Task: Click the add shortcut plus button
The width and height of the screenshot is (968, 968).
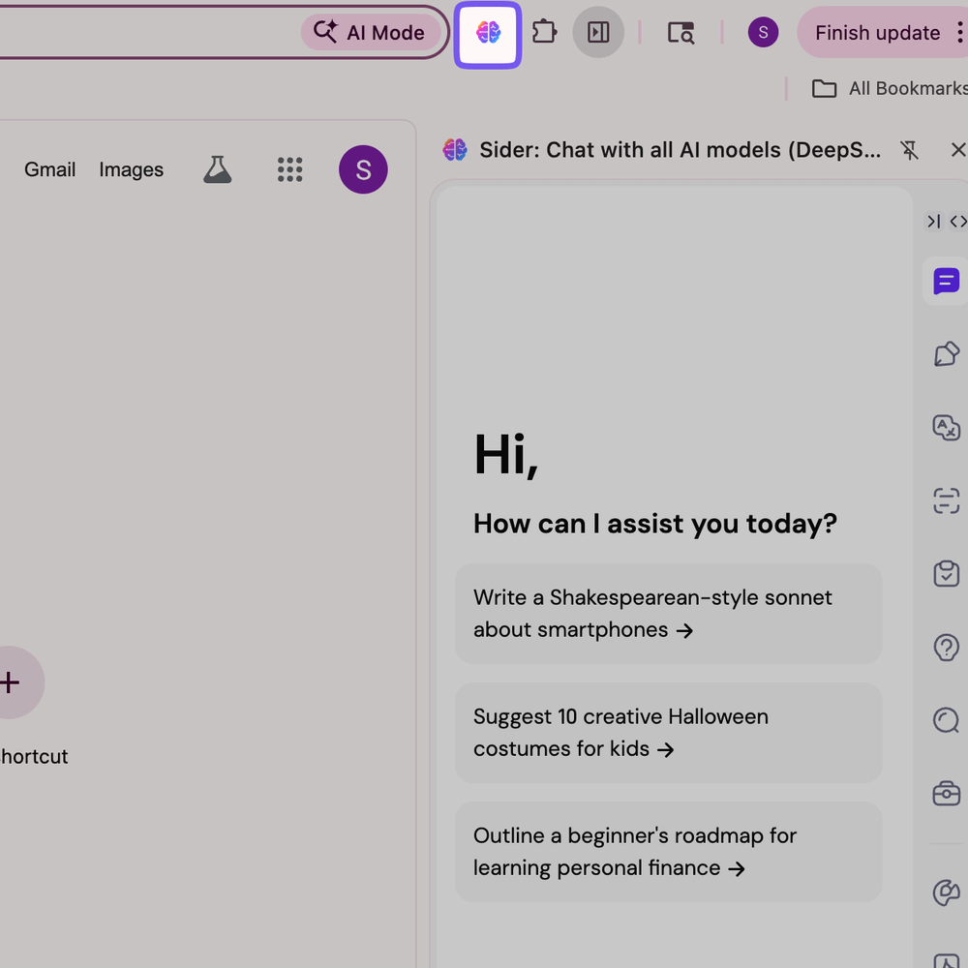Action: (10, 682)
